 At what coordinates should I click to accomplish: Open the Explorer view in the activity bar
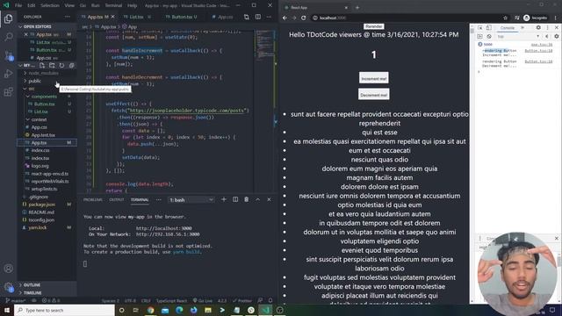point(8,18)
